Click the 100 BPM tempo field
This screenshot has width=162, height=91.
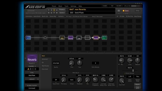pos(119,6)
